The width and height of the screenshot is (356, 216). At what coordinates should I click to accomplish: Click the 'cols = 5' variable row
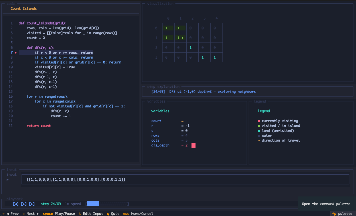point(169,140)
